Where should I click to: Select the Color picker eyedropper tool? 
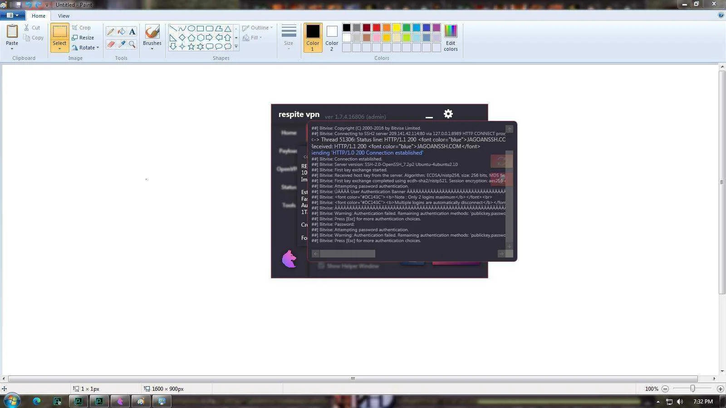[122, 44]
